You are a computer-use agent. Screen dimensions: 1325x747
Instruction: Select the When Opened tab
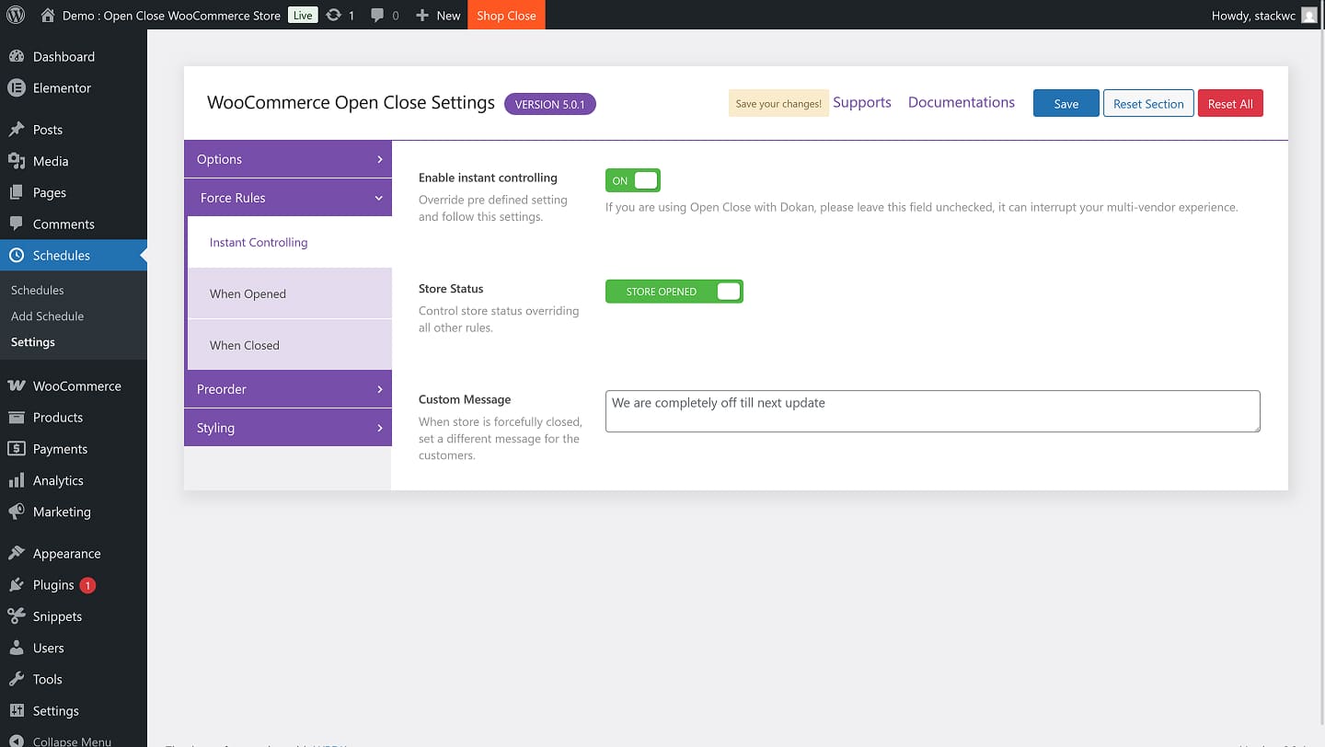tap(289, 293)
